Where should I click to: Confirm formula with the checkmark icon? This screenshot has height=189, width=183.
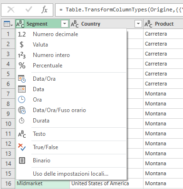(29, 9)
